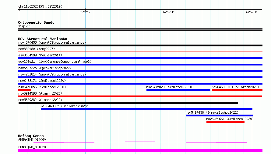Open nsv5859282 (Almarri2020) label
Image resolution: width=271 pixels, height=154 pixels.
pyautogui.click(x=40, y=100)
